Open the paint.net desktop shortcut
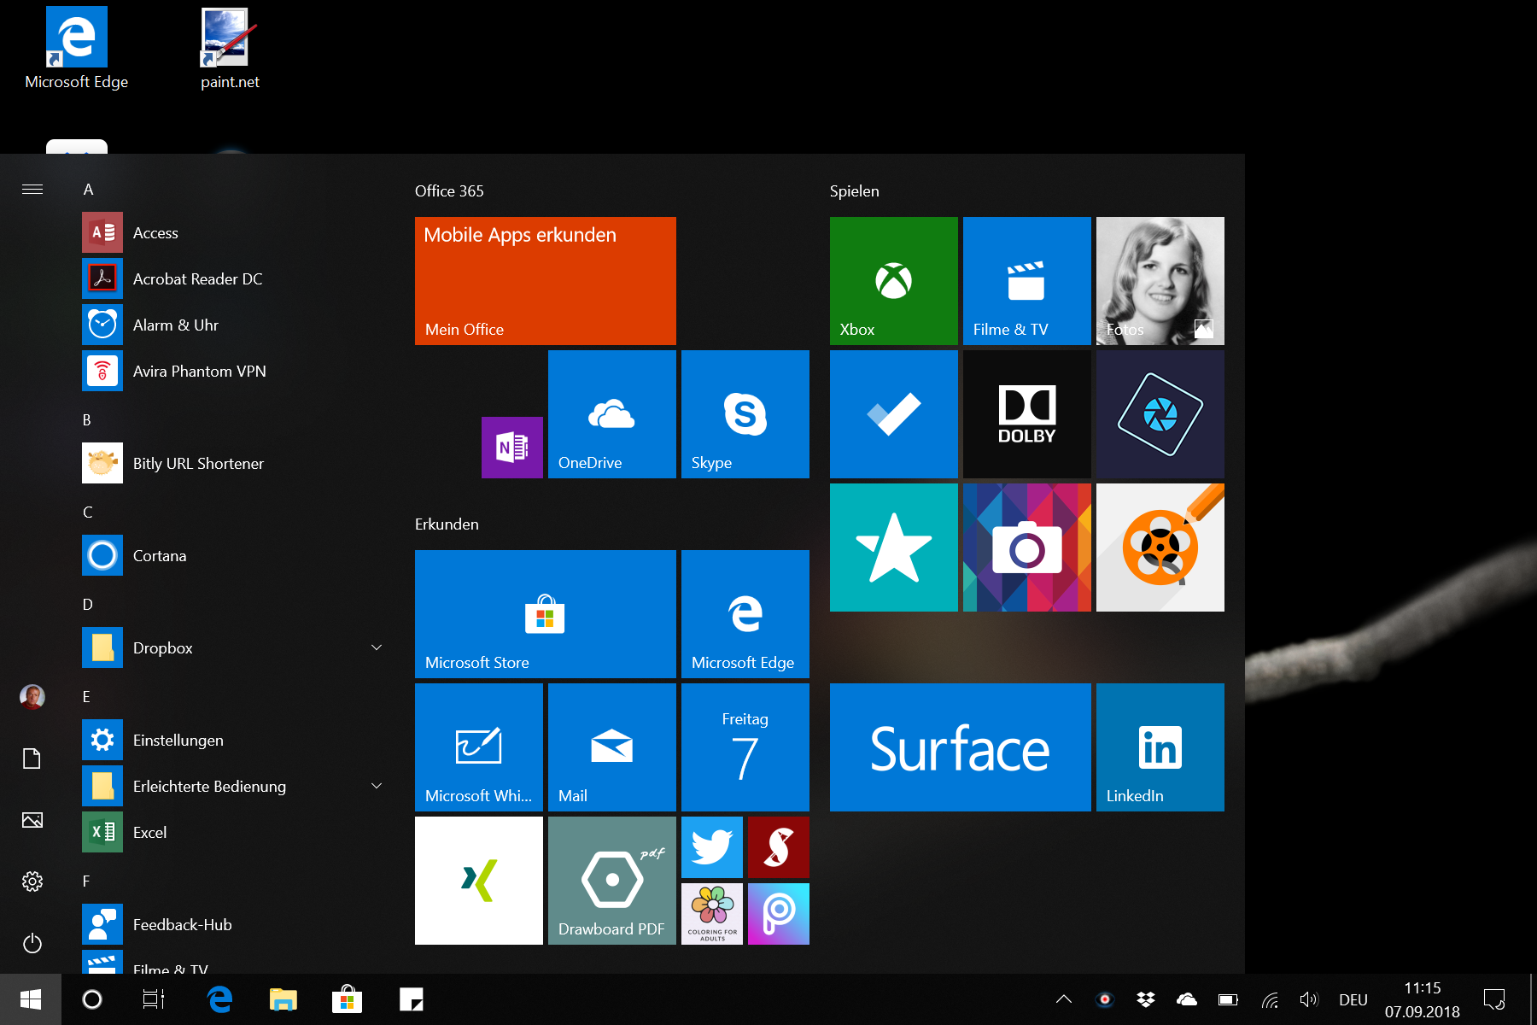 coord(230,49)
